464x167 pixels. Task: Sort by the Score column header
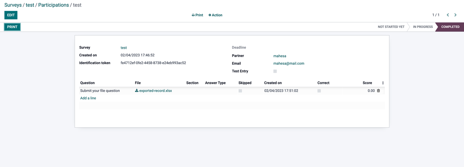pos(367,83)
